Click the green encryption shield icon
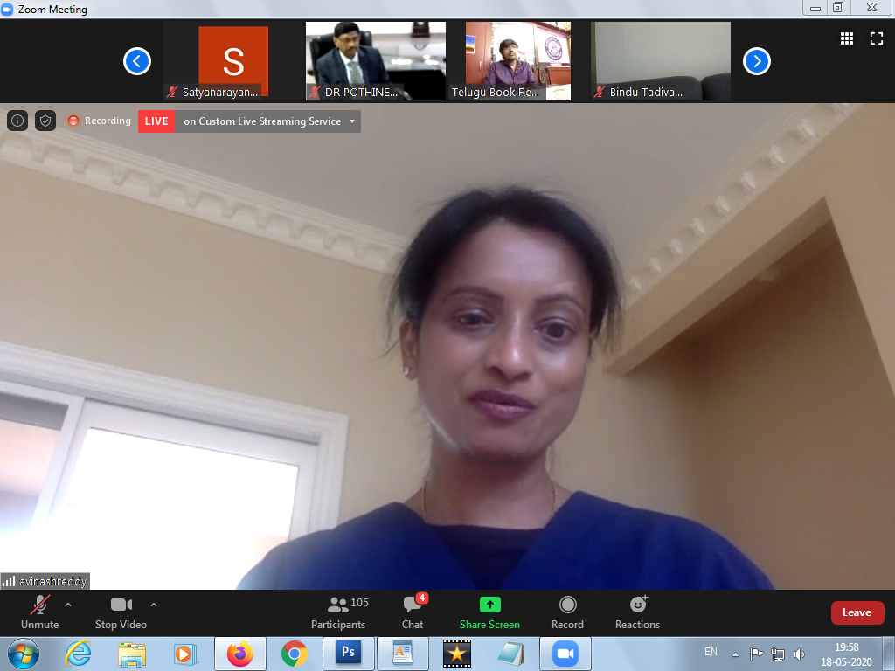 (x=45, y=121)
